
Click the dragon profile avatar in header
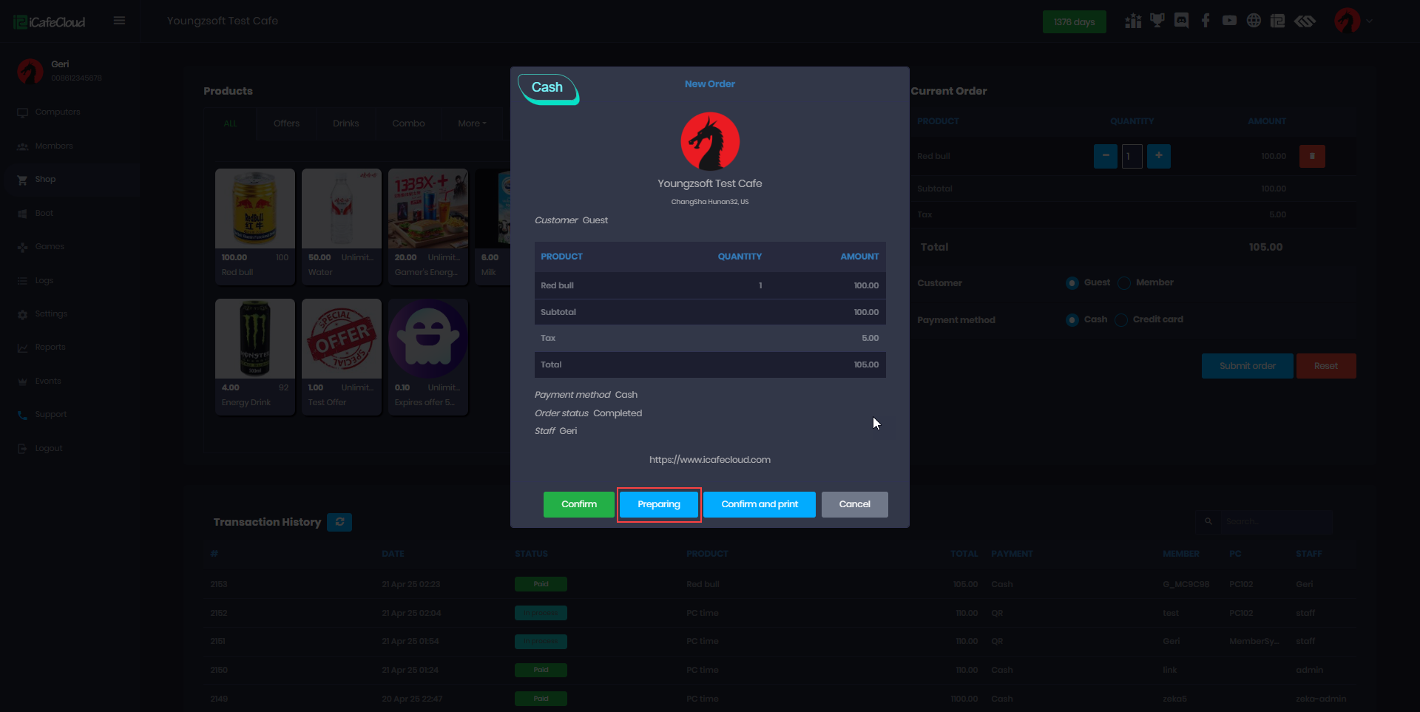tap(1348, 21)
